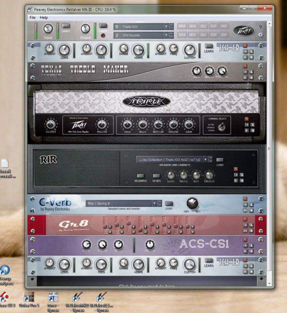The height and width of the screenshot is (313, 287).
Task: Click the plus button on Gr8 equalizer
Action: [246, 225]
